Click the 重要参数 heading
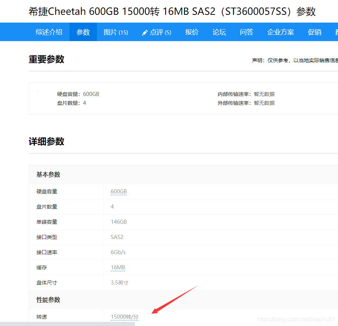This screenshot has width=338, height=326. [46, 59]
